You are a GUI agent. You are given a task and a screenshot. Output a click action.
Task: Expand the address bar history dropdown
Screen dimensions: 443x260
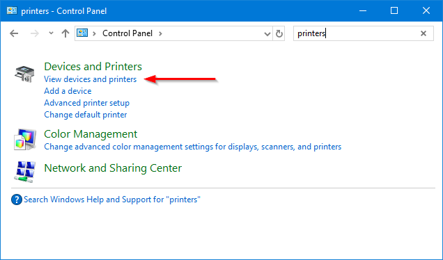tap(267, 34)
